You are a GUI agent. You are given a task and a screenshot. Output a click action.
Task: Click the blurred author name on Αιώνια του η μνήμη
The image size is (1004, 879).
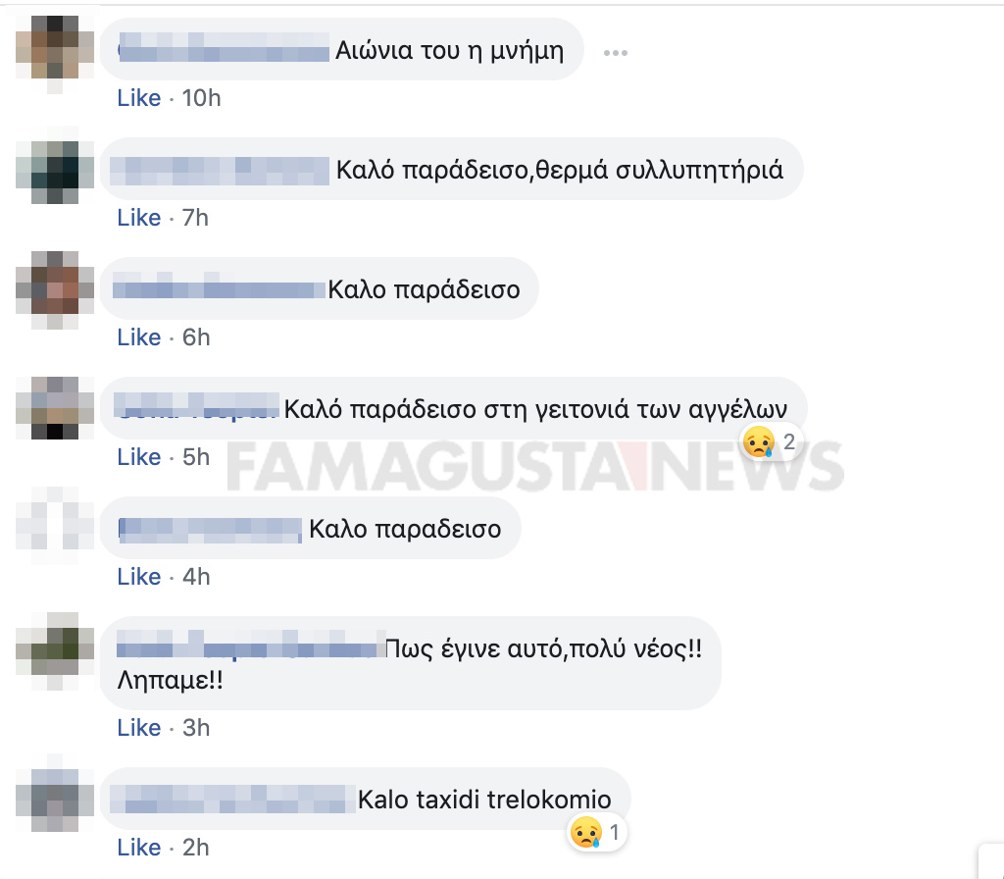pos(224,49)
